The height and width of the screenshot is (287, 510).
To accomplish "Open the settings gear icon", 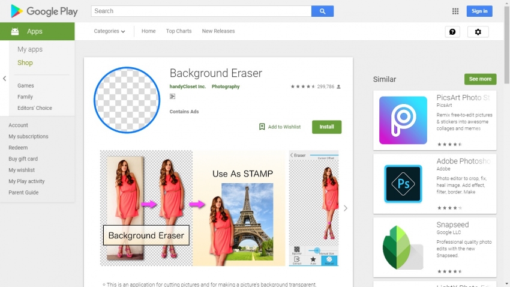I will pyautogui.click(x=478, y=32).
